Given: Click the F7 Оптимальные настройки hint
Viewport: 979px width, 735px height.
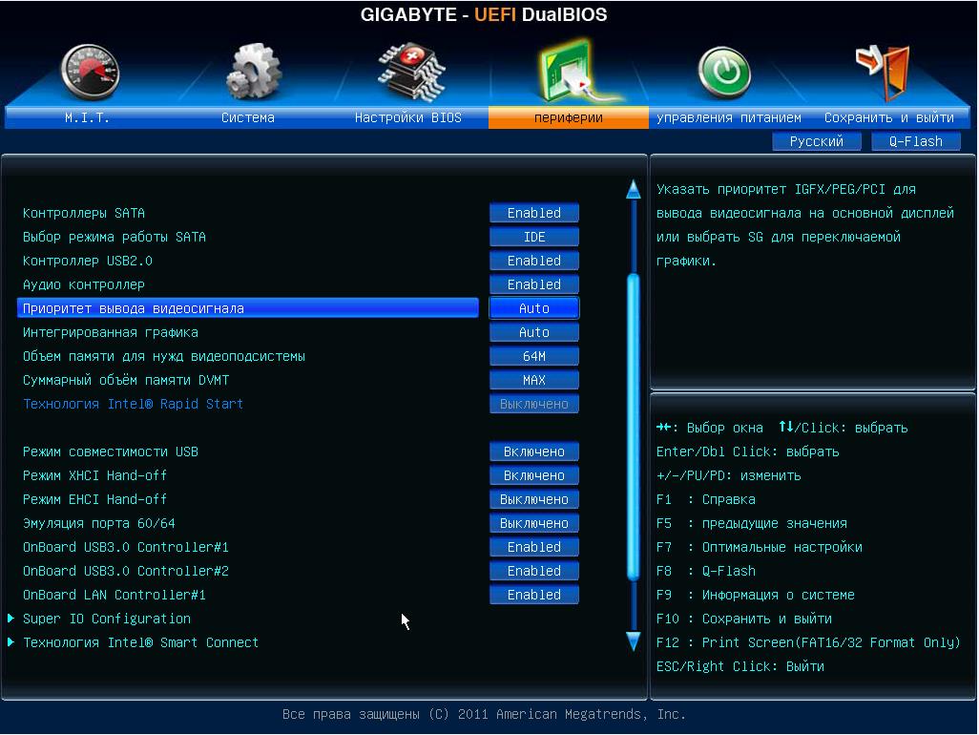Looking at the screenshot, I should [x=760, y=547].
